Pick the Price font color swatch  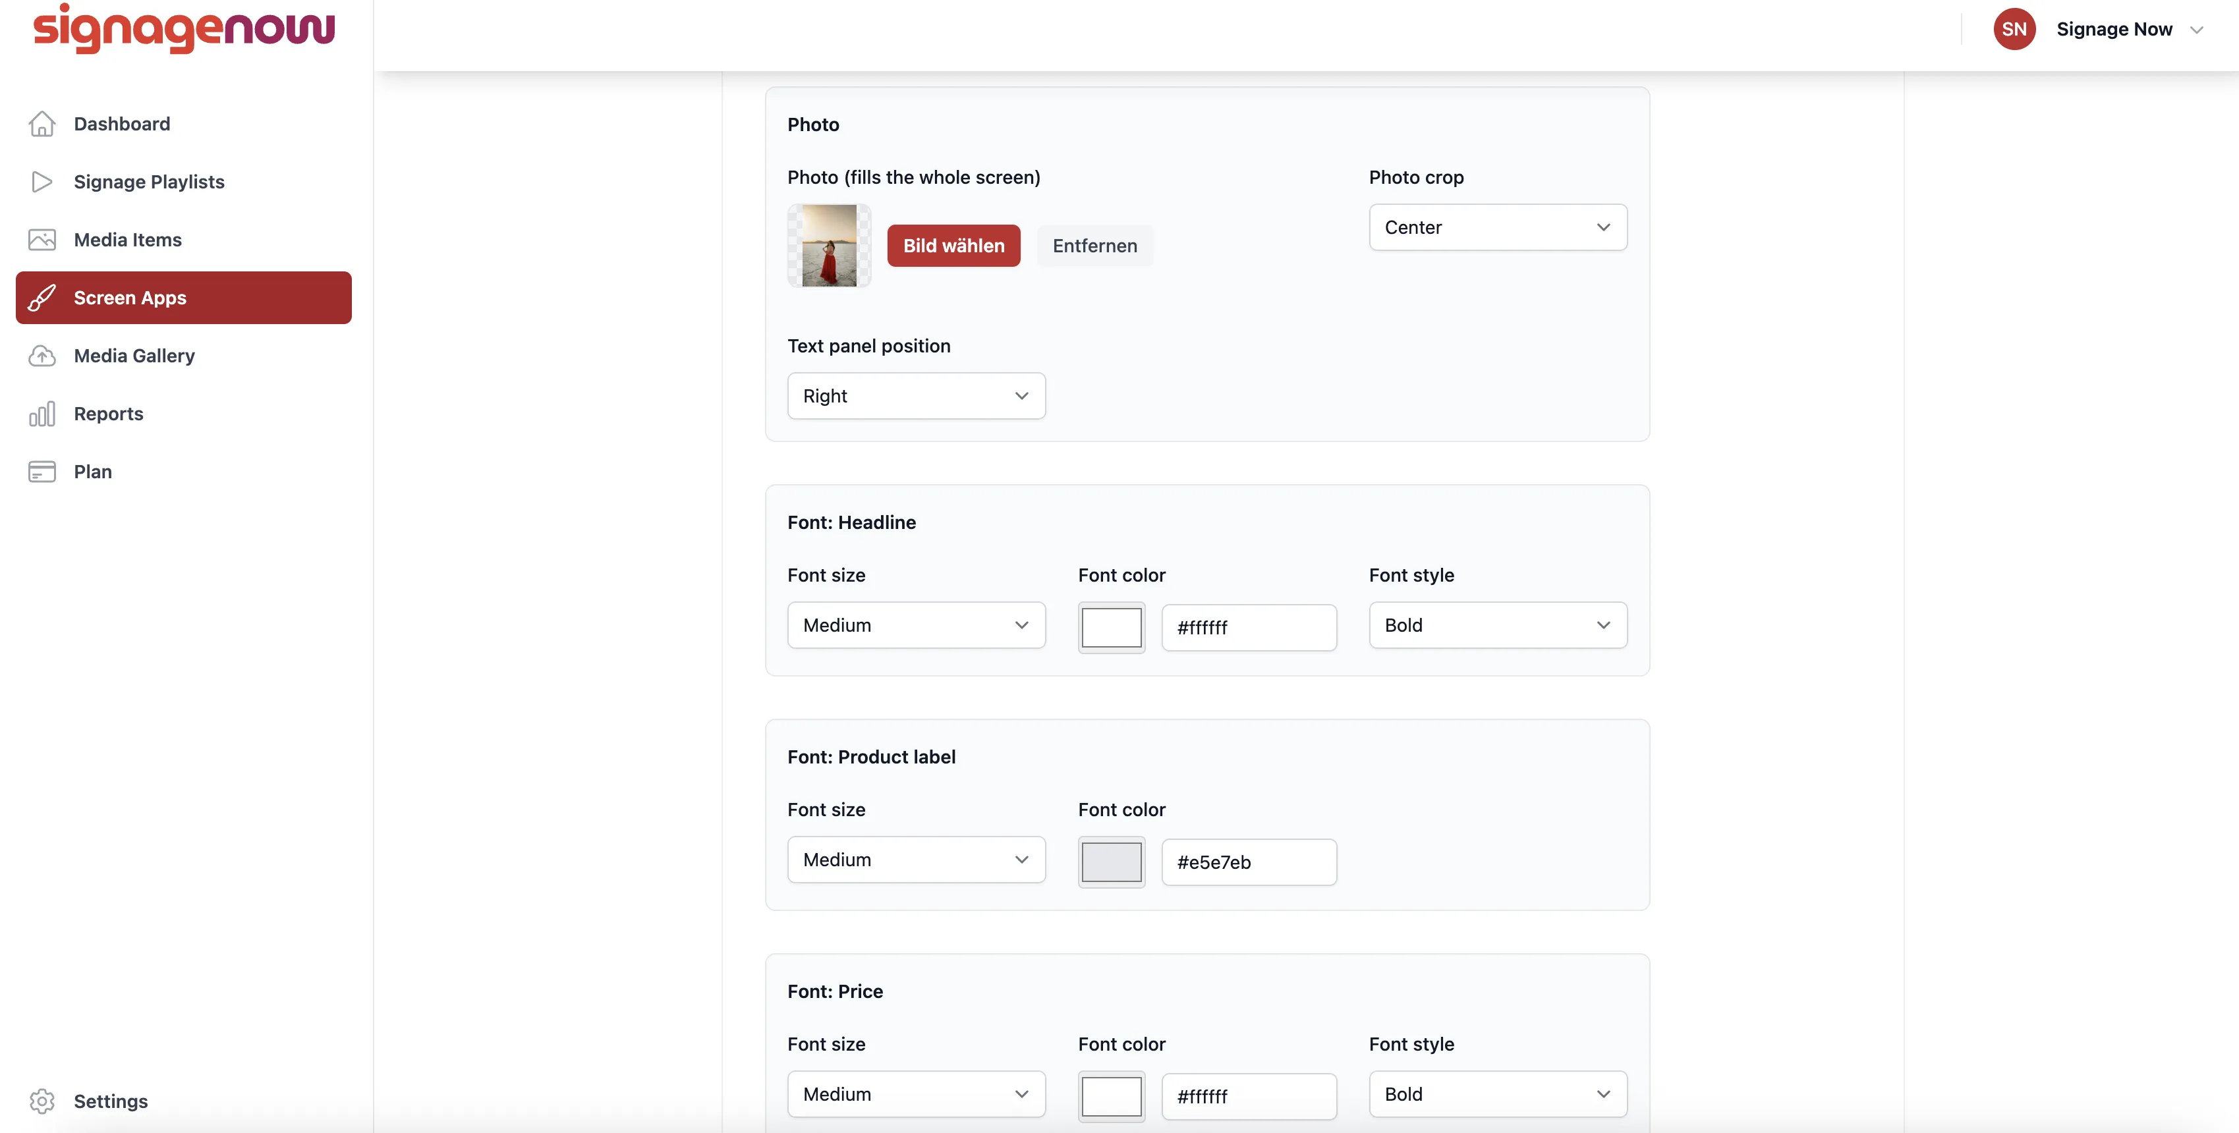(1111, 1097)
